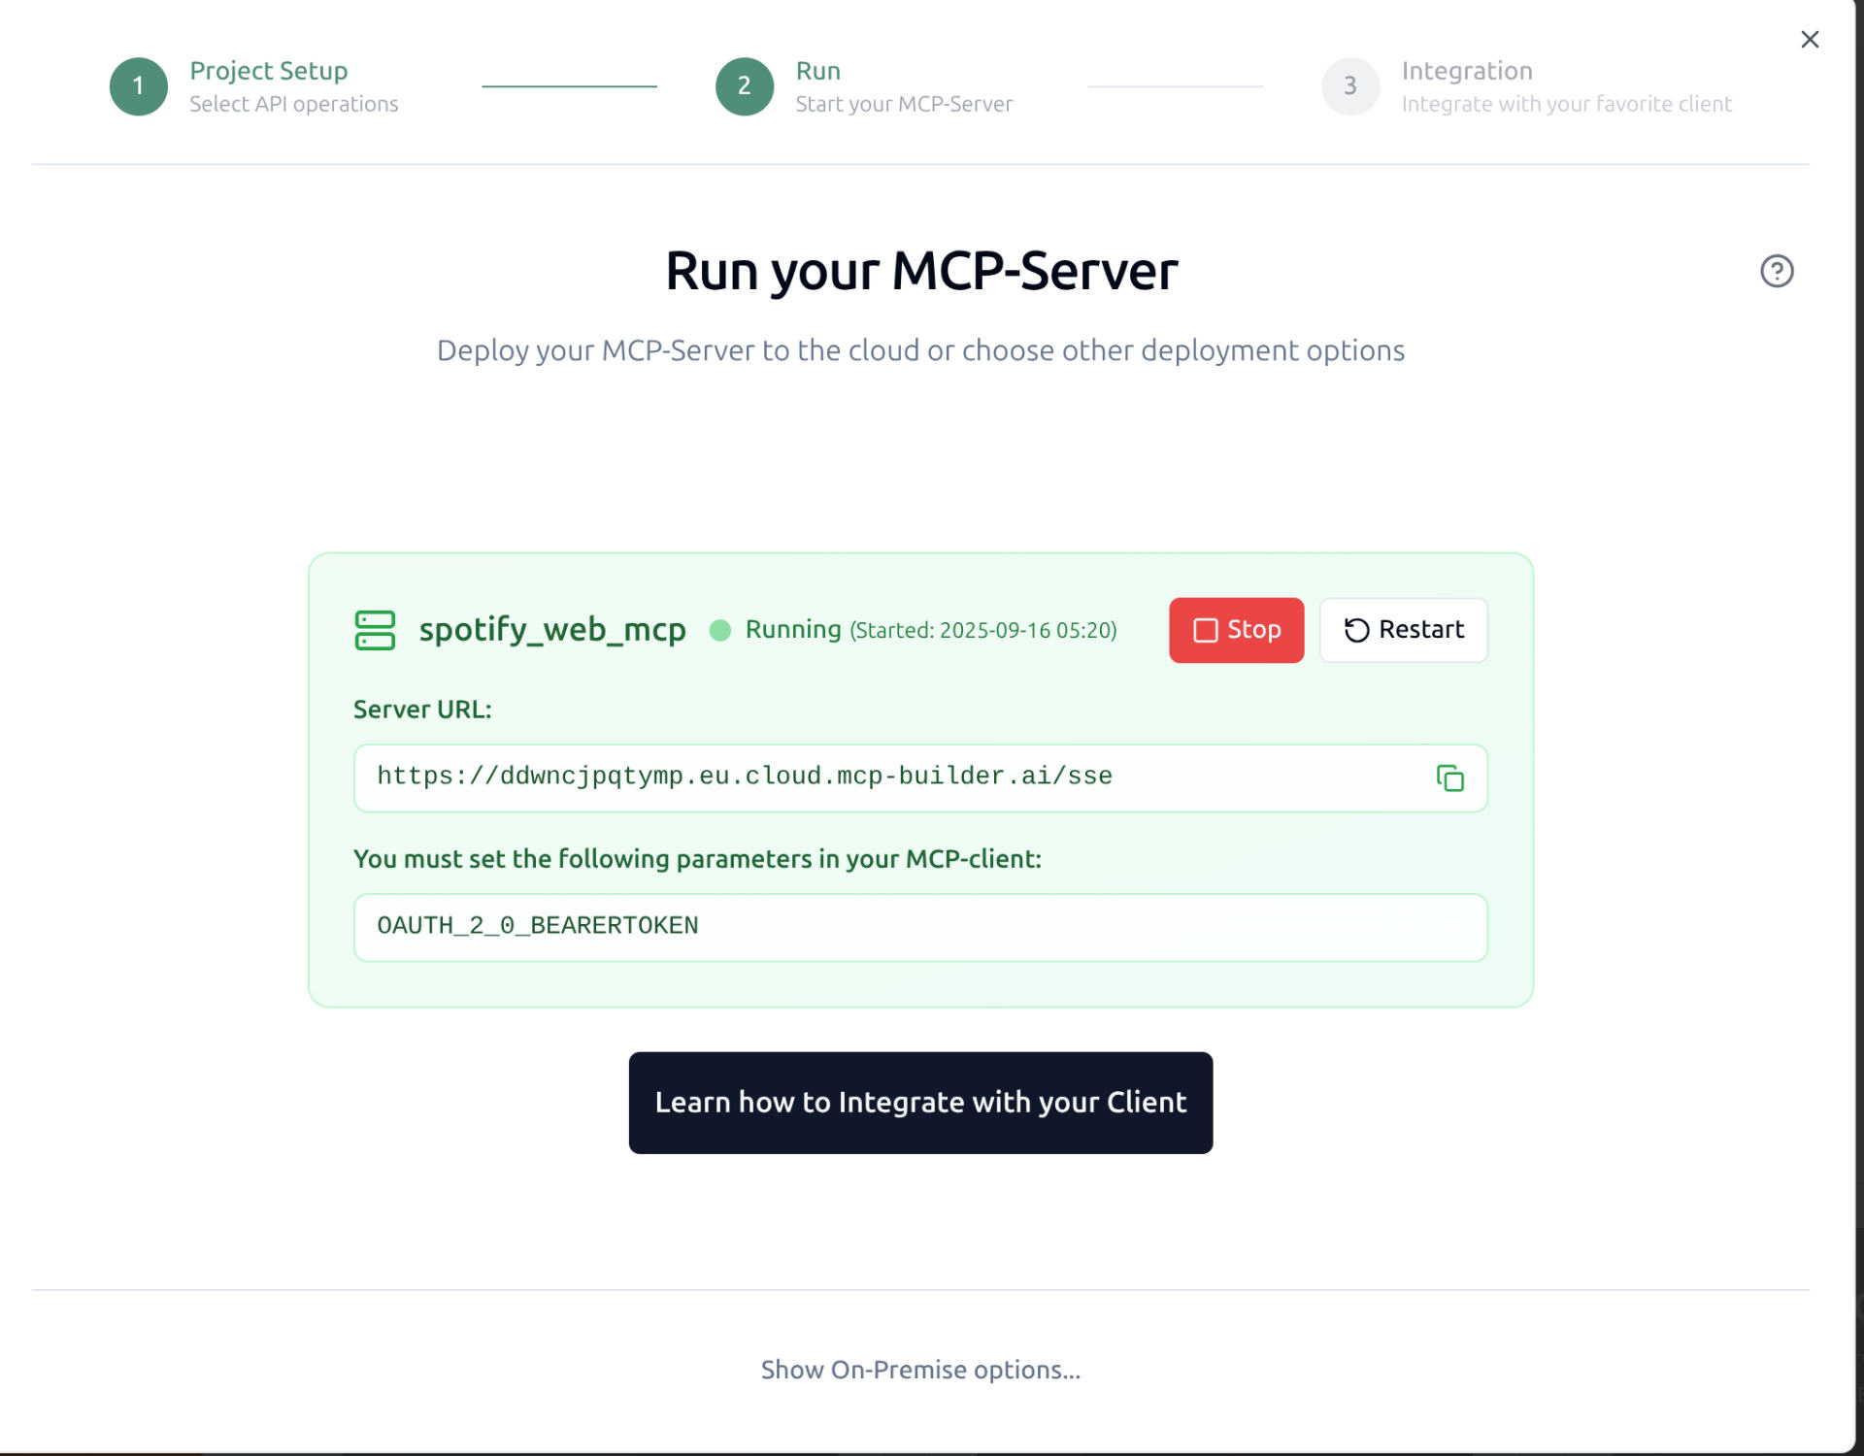1864x1456 pixels.
Task: Select the Project Setup step
Action: click(269, 70)
